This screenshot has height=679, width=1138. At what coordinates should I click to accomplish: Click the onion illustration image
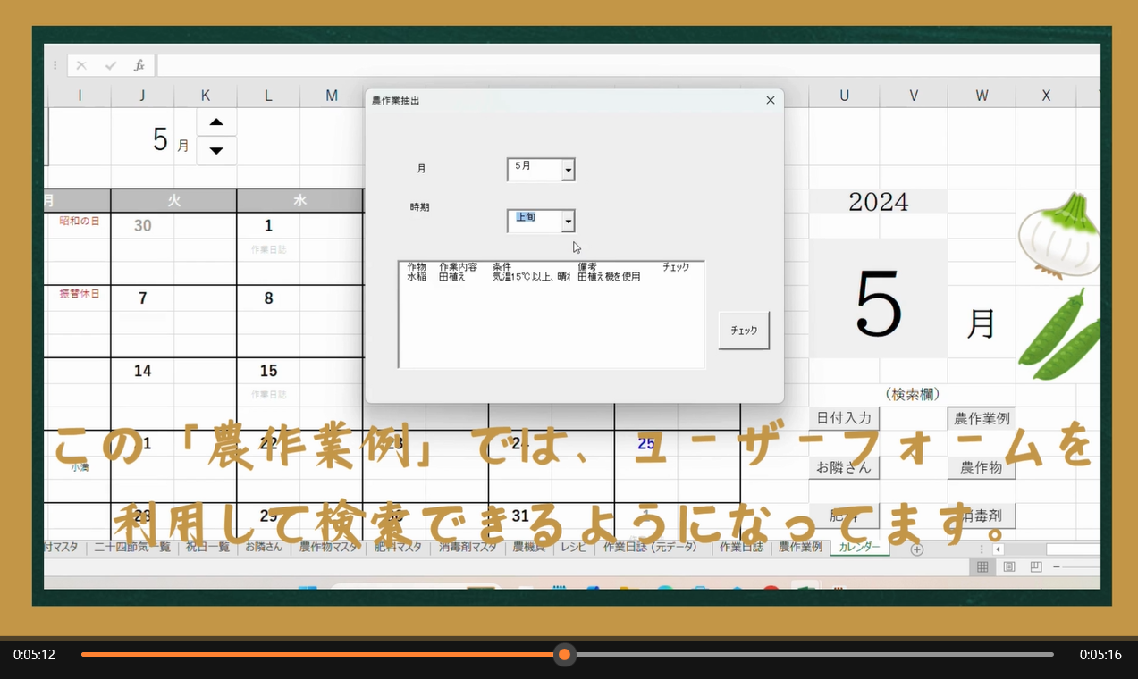[x=1060, y=235]
